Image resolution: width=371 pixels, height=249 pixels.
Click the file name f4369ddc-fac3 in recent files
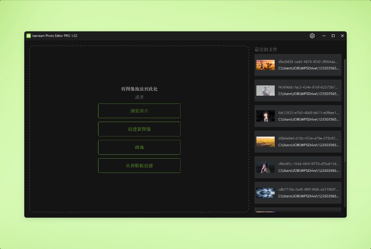(308, 87)
